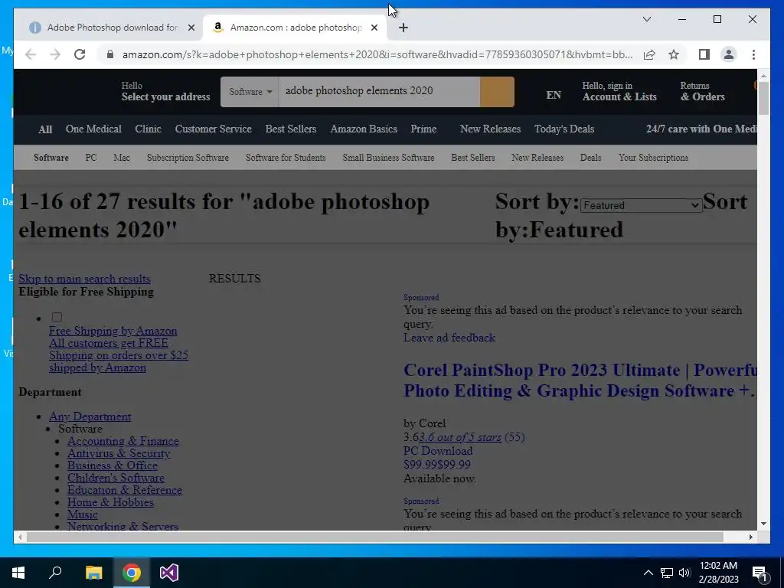Click the browser forward arrow
The height and width of the screenshot is (588, 784).
click(x=55, y=54)
